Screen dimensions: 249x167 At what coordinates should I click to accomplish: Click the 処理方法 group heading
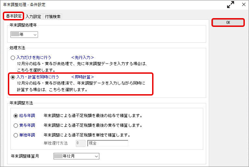[x=17, y=48]
